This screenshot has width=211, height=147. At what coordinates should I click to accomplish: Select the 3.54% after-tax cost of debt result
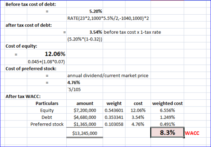tap(96, 32)
